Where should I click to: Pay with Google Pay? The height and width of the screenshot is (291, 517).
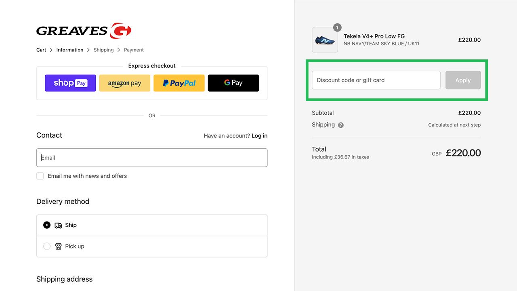click(233, 83)
